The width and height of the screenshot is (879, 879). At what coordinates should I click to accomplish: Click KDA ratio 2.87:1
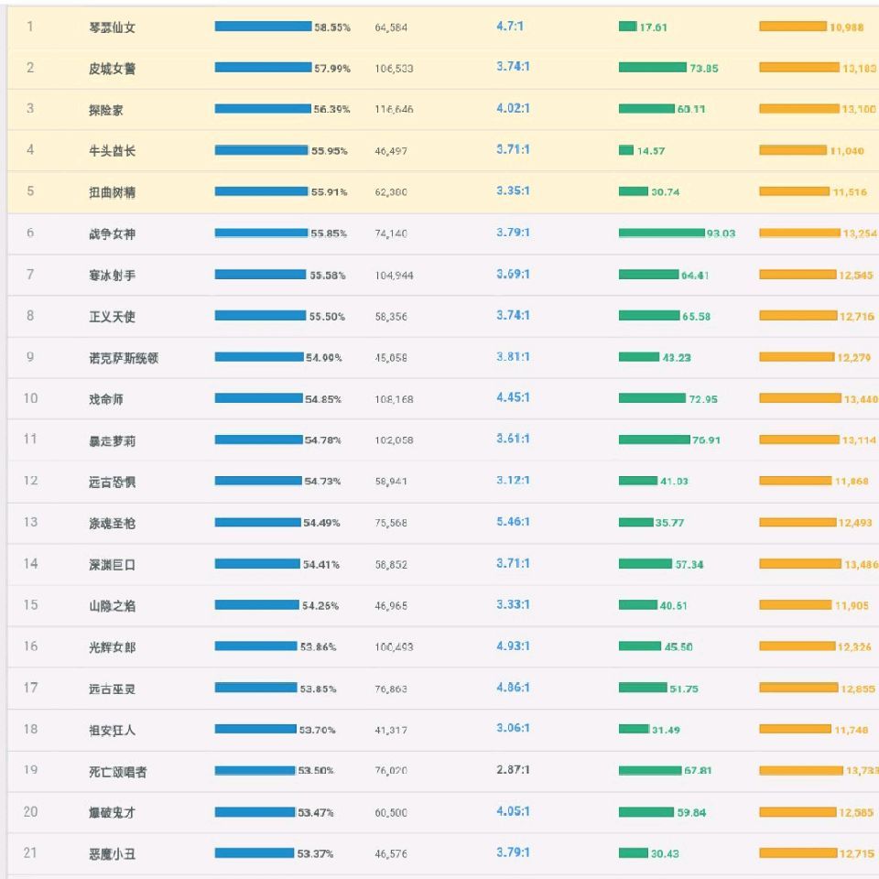[513, 770]
